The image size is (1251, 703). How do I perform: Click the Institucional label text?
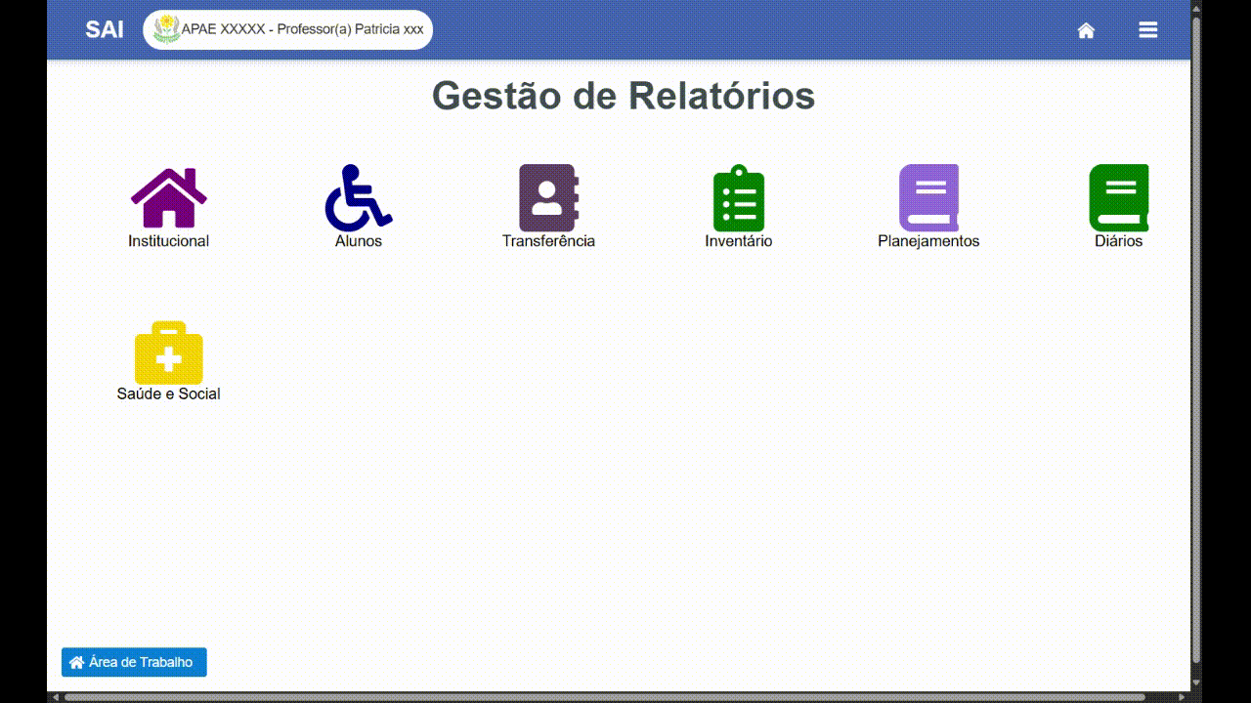point(167,240)
